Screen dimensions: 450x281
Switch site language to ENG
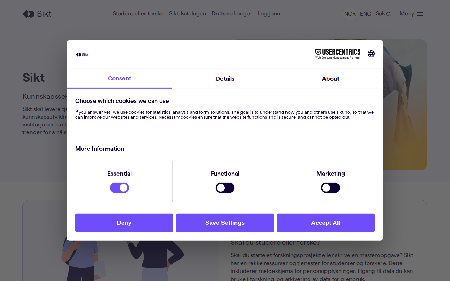point(365,14)
